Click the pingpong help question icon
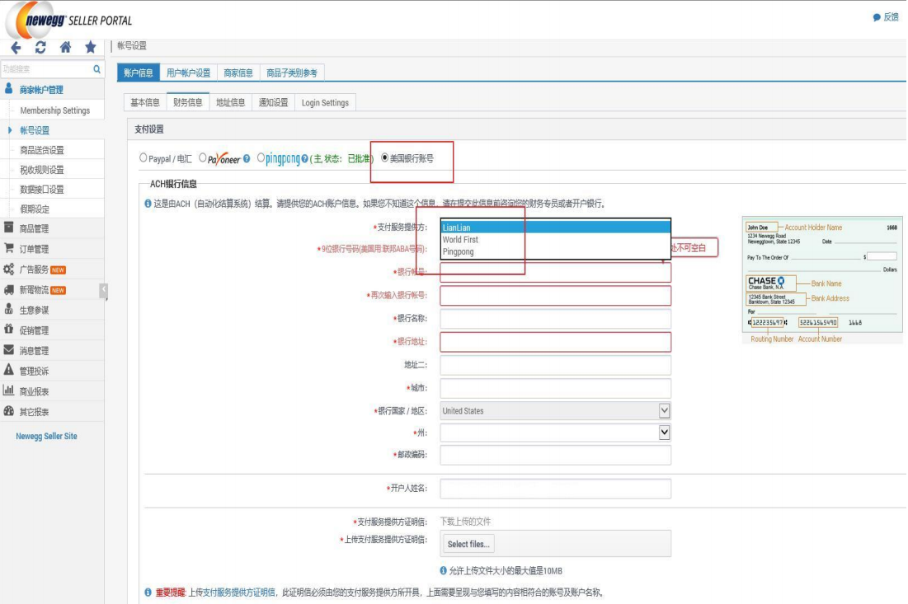Image resolution: width=908 pixels, height=604 pixels. (x=304, y=158)
